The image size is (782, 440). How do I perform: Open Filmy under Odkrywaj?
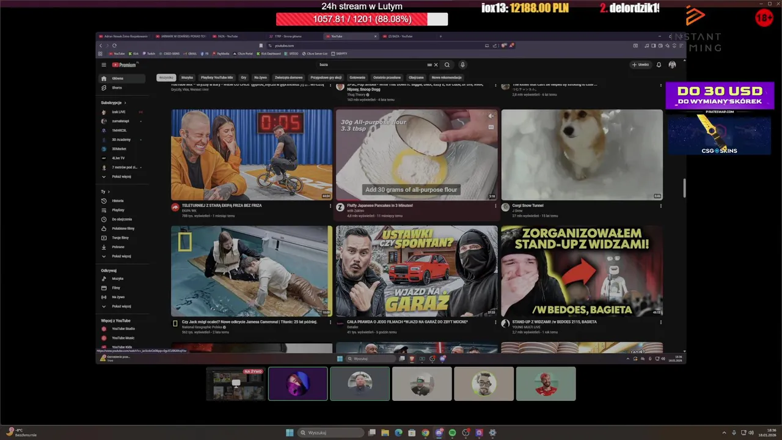123,288
